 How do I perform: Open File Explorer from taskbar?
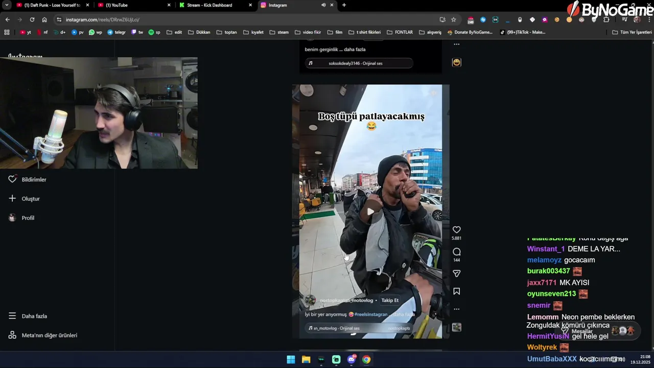click(x=306, y=359)
